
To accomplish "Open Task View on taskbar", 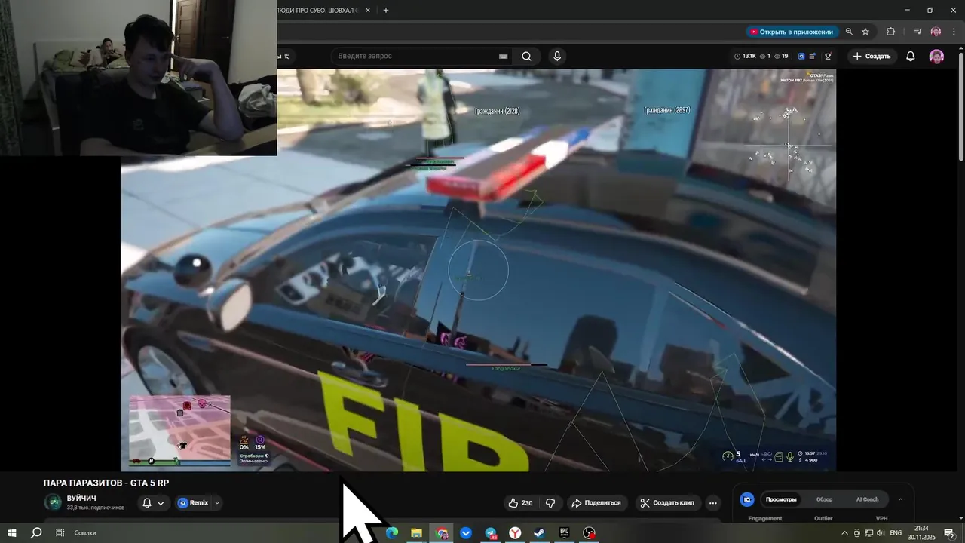I will [60, 533].
